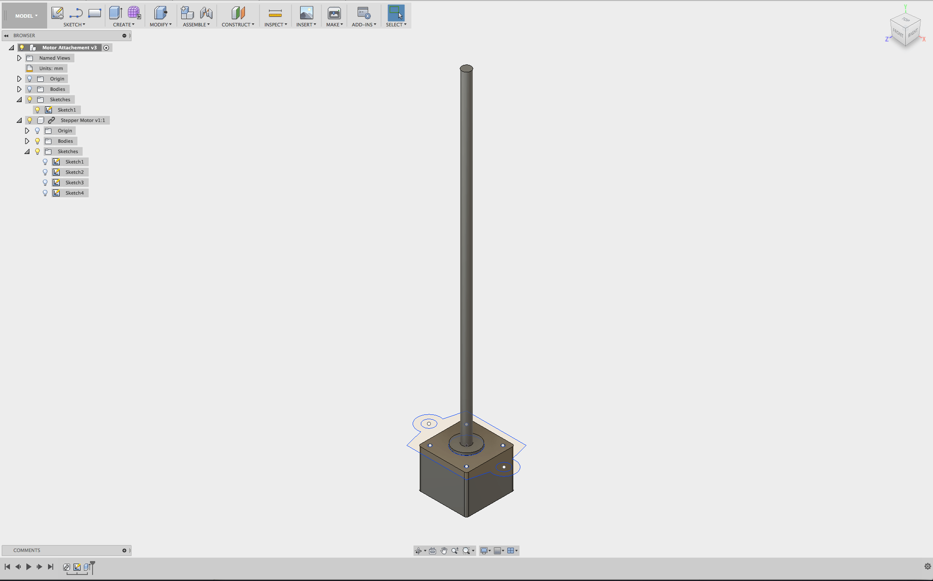933x581 pixels.
Task: Click the Pan hand icon
Action: [x=444, y=551]
